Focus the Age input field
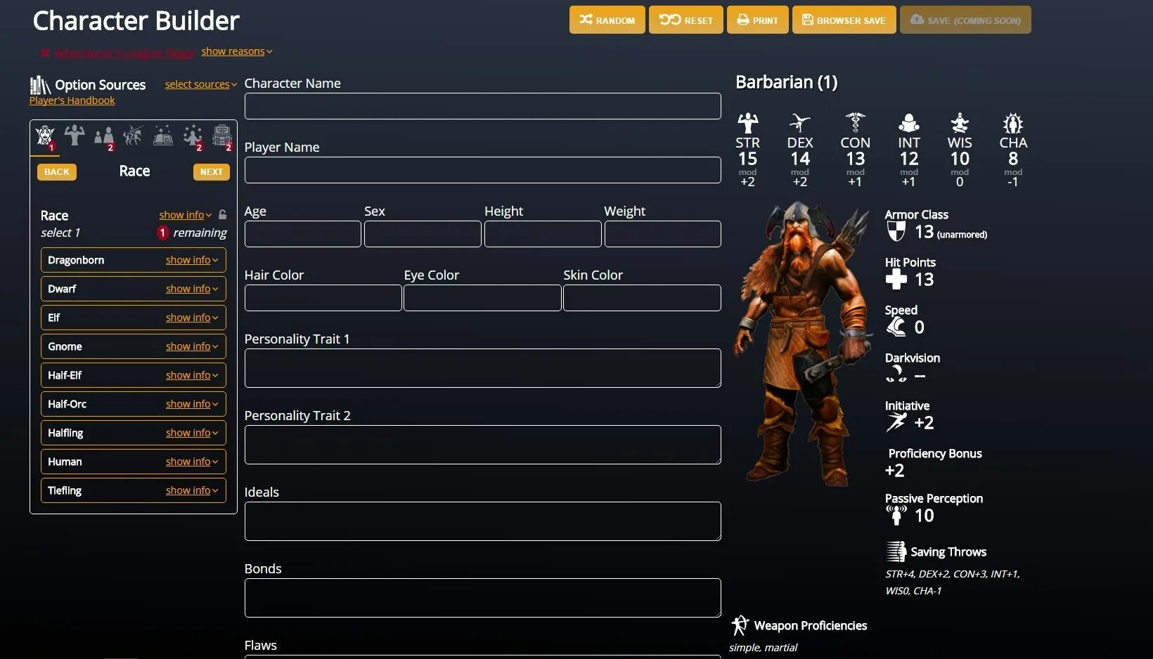Image resolution: width=1153 pixels, height=659 pixels. 303,234
